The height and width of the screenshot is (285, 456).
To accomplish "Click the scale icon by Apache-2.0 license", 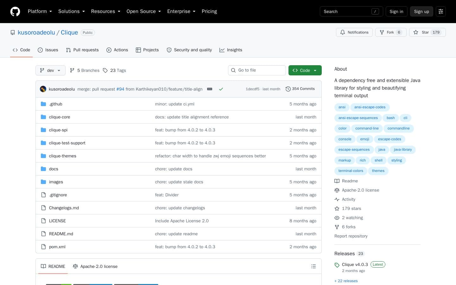I will click(x=337, y=190).
